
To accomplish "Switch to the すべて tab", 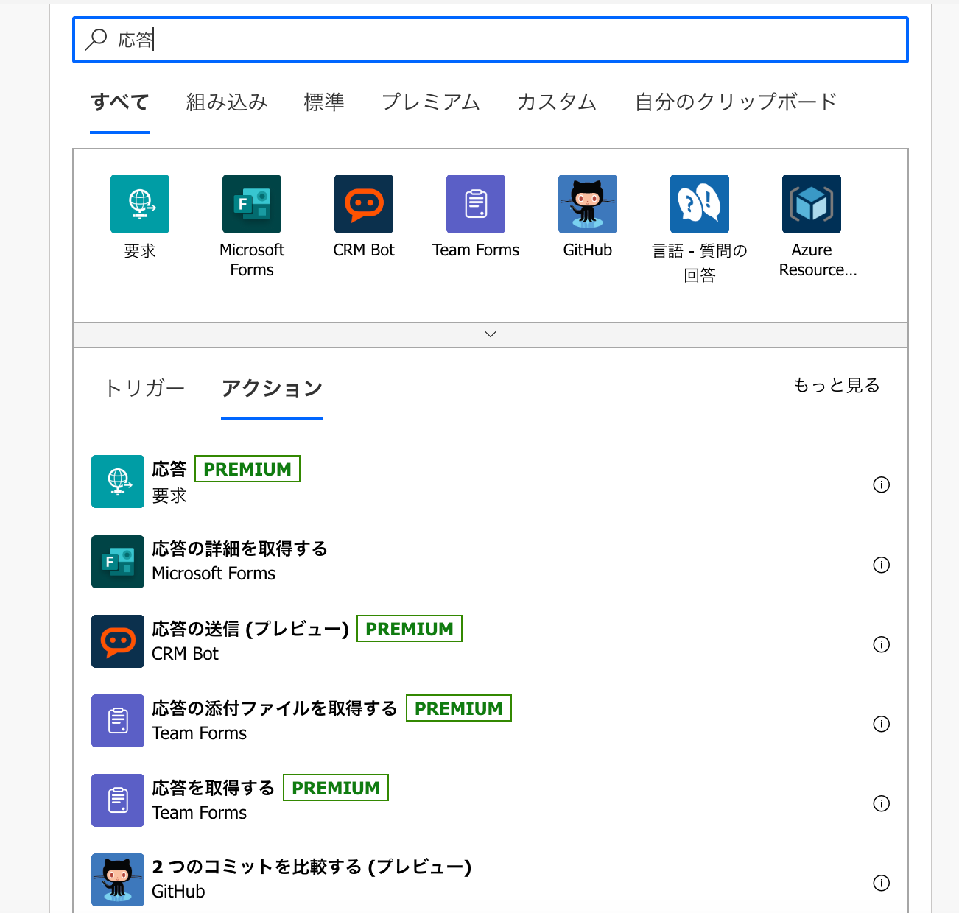I will 120,102.
